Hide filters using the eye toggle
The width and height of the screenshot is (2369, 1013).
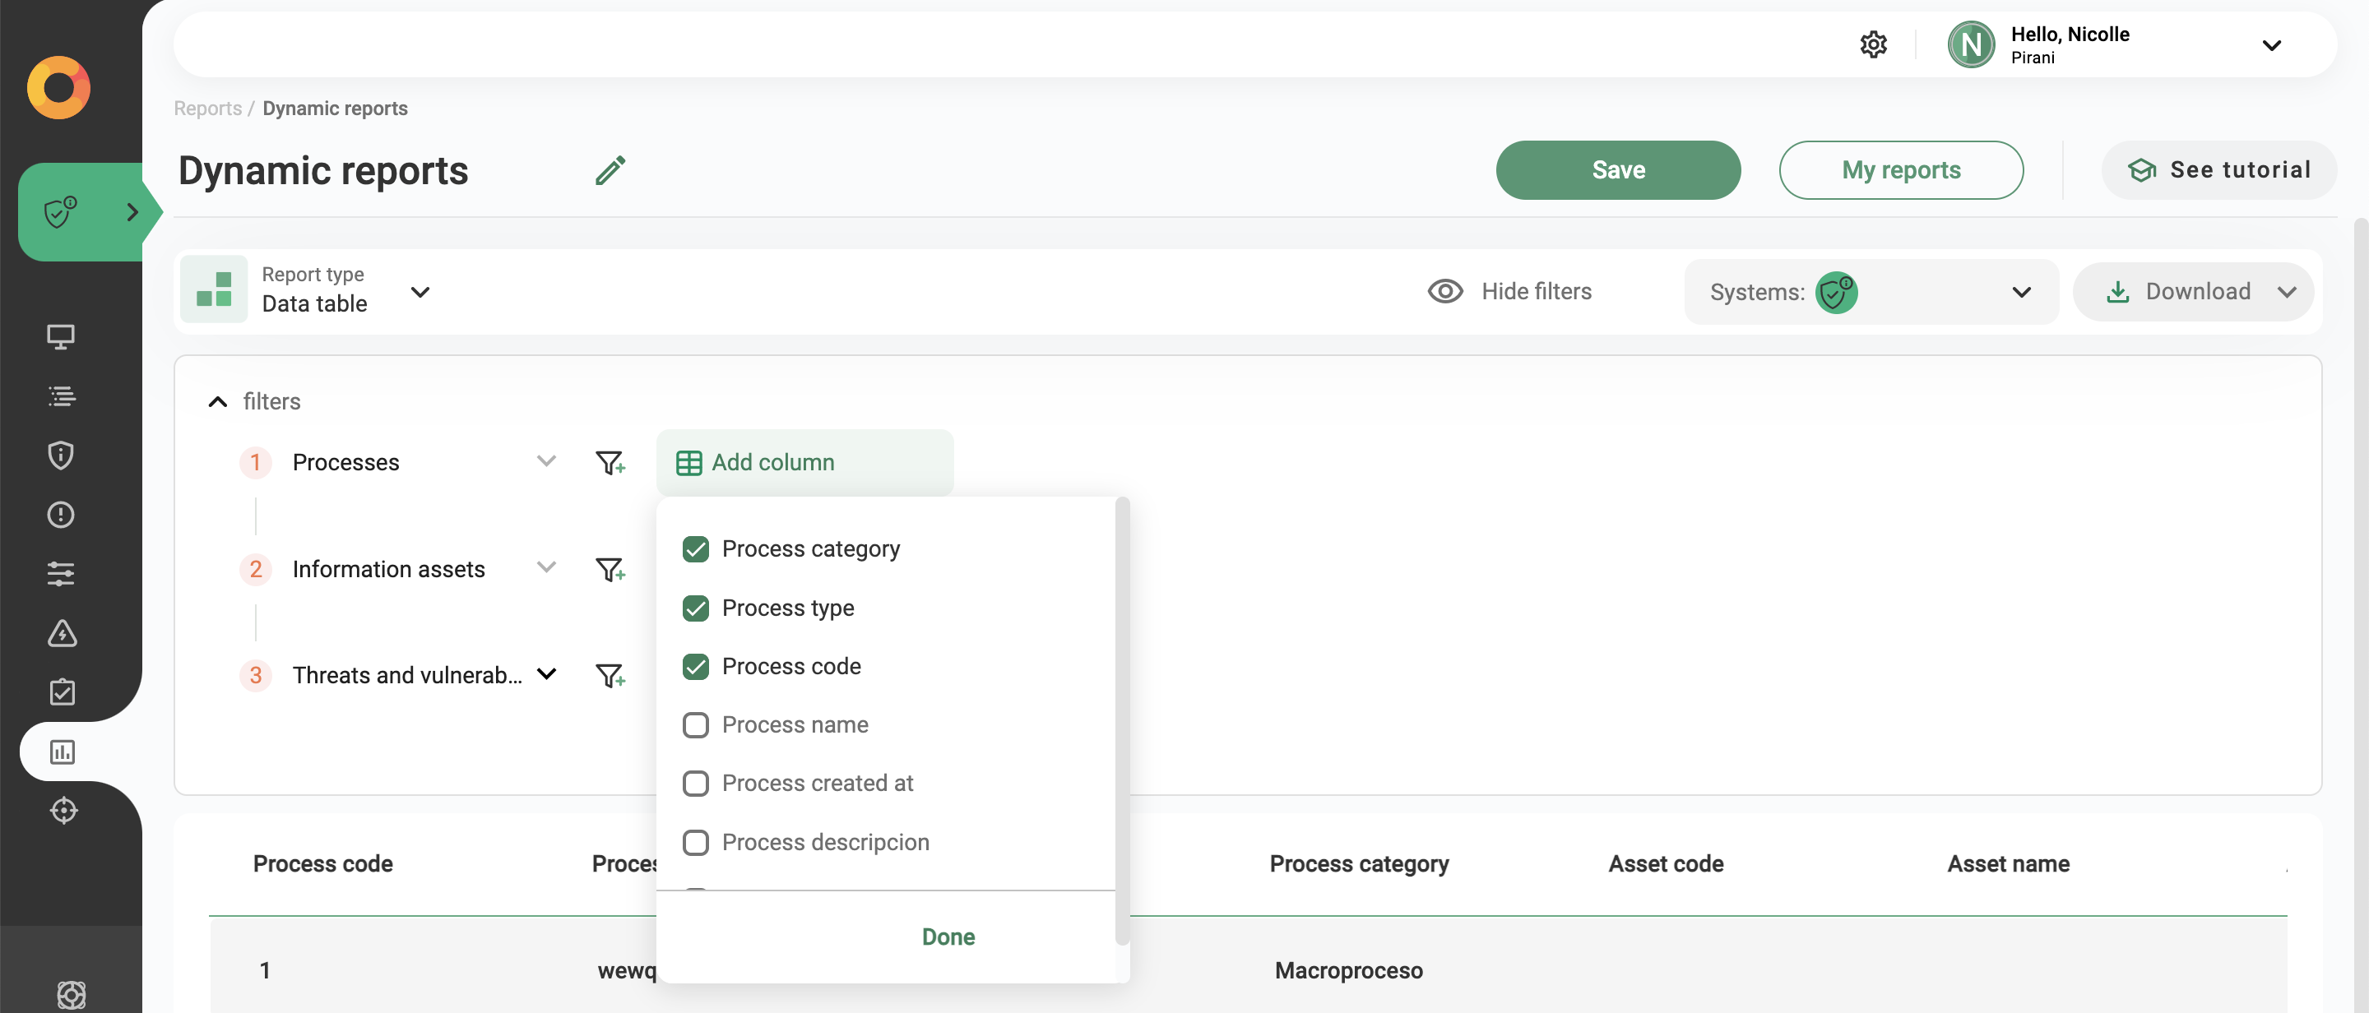point(1444,290)
